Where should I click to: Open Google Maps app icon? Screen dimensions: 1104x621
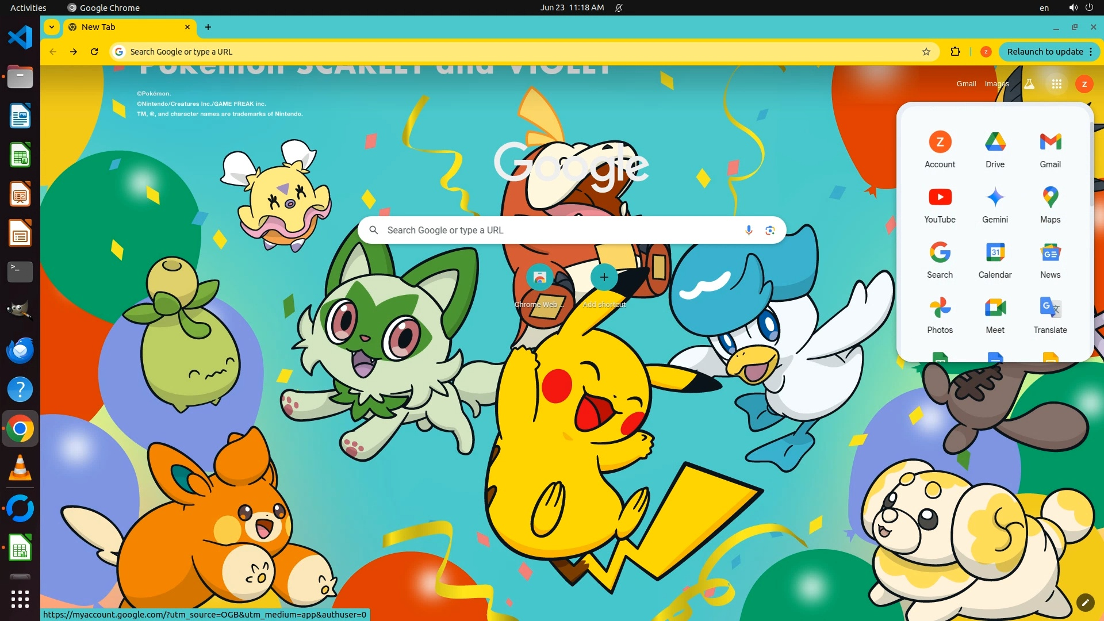point(1050,204)
